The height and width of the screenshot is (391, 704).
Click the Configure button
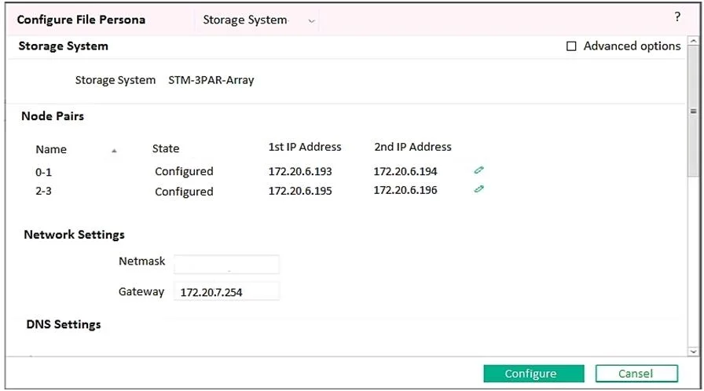coord(533,374)
